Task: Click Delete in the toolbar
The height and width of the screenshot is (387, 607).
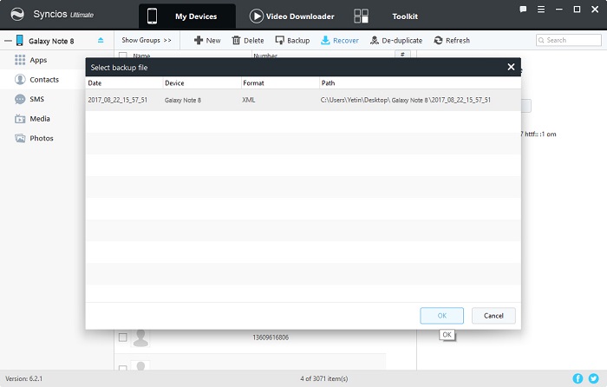Action: click(248, 40)
